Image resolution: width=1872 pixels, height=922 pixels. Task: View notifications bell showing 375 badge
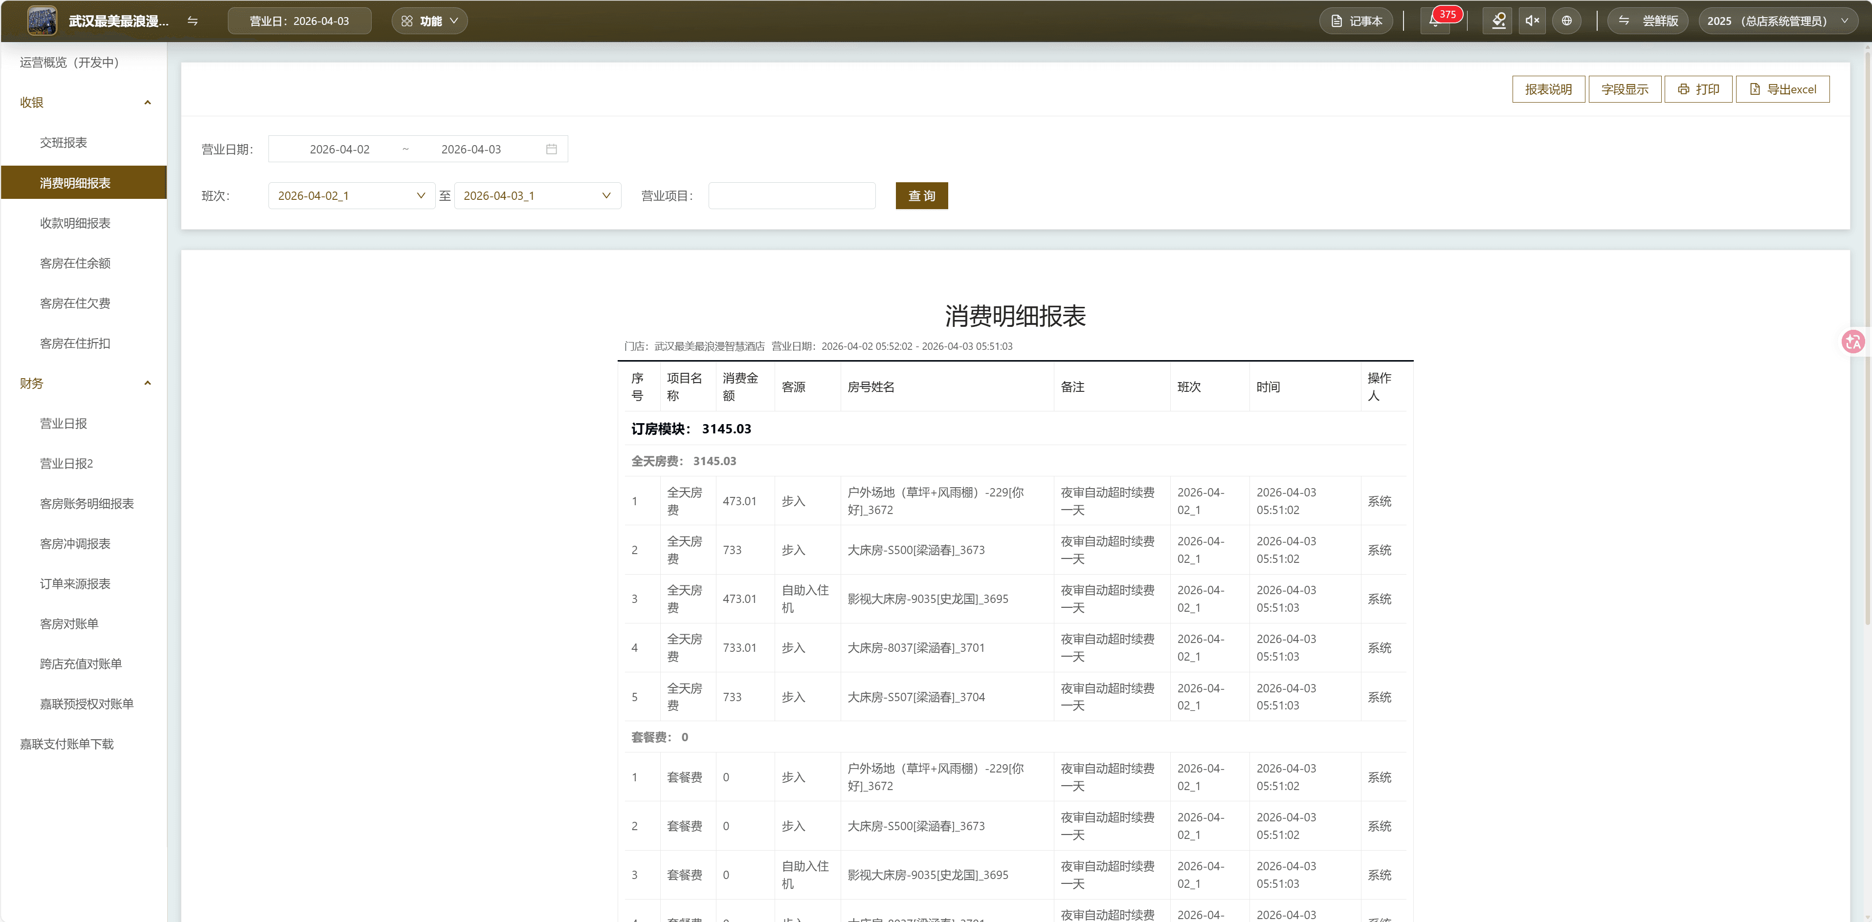pos(1435,21)
